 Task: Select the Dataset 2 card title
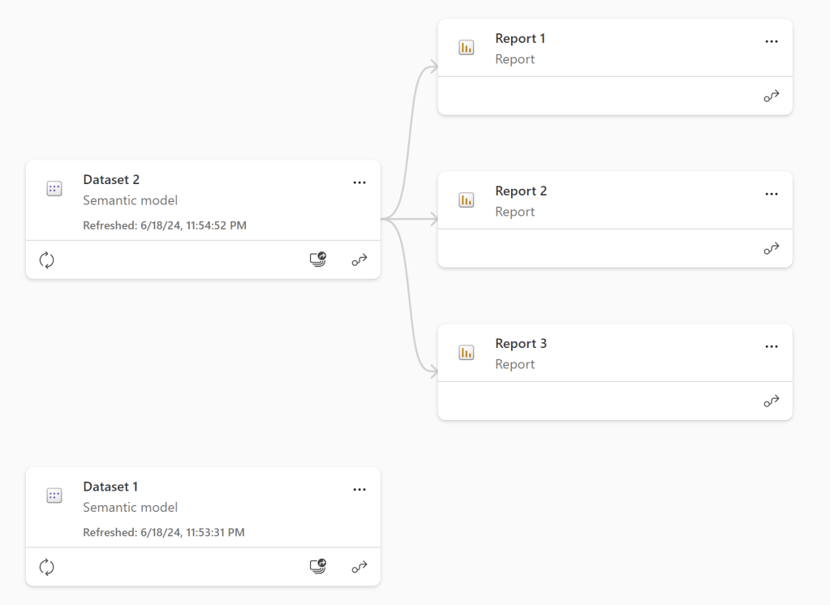(x=111, y=179)
